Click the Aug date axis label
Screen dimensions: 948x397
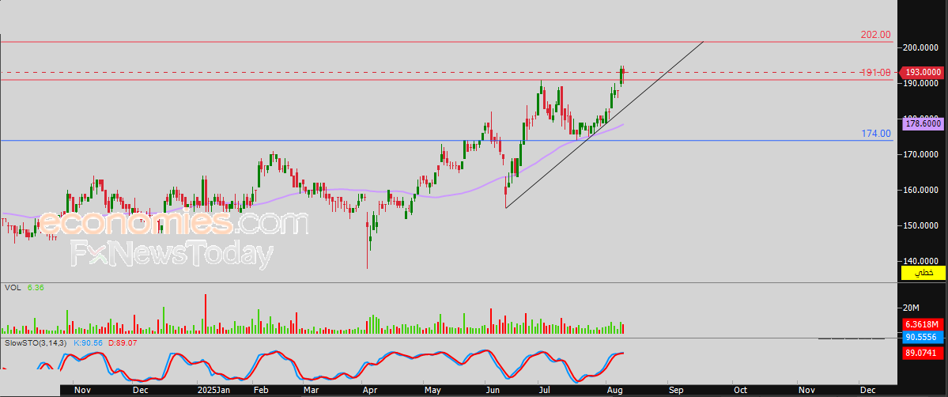[614, 391]
